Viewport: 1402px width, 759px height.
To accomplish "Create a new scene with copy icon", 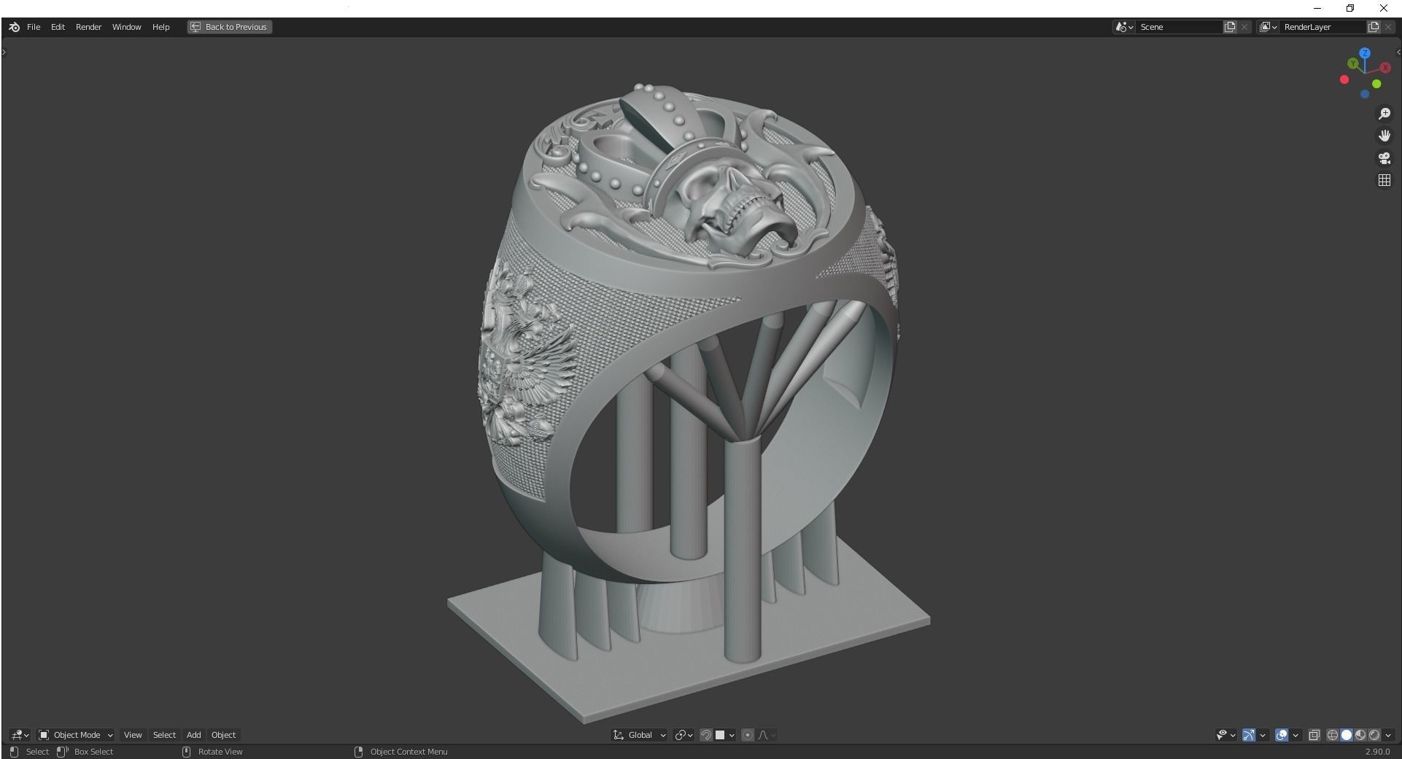I will coord(1231,27).
